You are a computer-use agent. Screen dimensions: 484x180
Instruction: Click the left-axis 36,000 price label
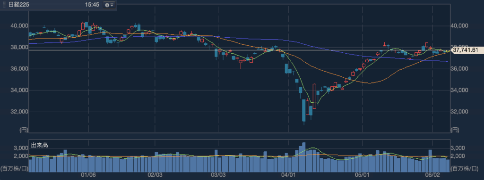[x=19, y=69]
